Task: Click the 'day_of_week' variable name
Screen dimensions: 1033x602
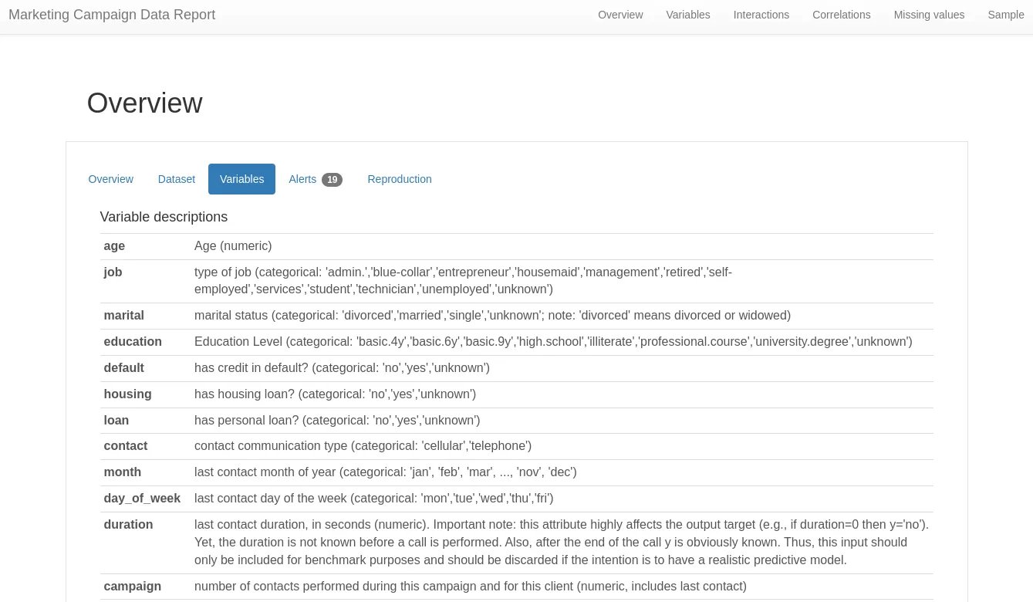Action: click(x=142, y=499)
